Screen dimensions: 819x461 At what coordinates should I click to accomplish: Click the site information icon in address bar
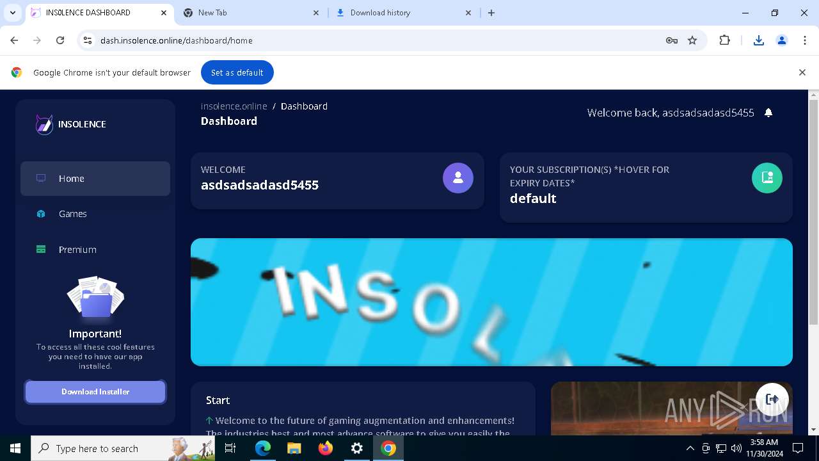coord(88,40)
